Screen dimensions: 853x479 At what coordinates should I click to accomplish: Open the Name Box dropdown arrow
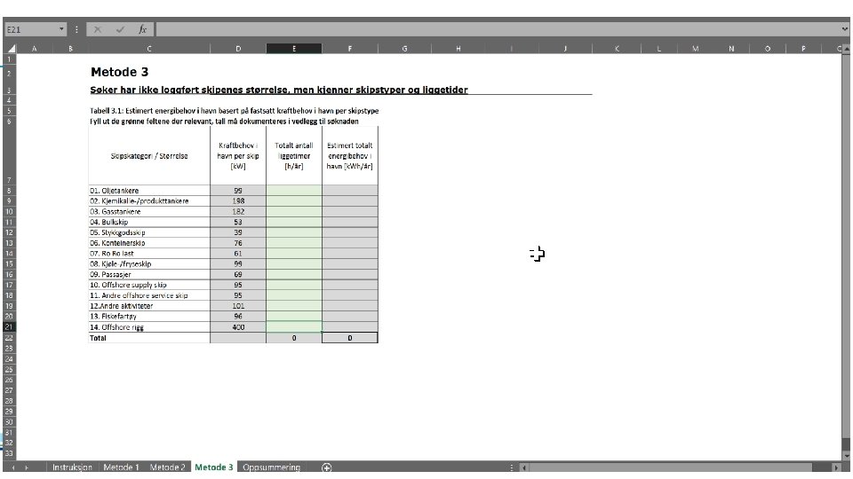[x=61, y=29]
